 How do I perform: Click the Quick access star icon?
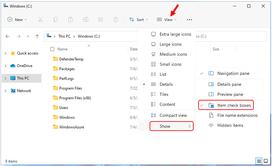click(x=13, y=53)
